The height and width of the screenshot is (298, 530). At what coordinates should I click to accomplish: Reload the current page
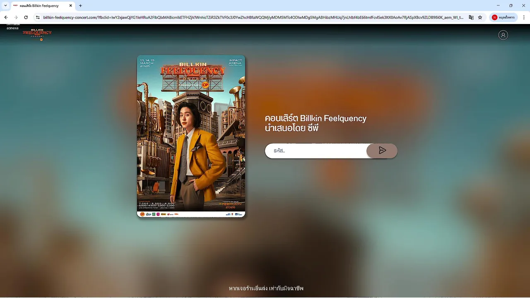tap(26, 17)
